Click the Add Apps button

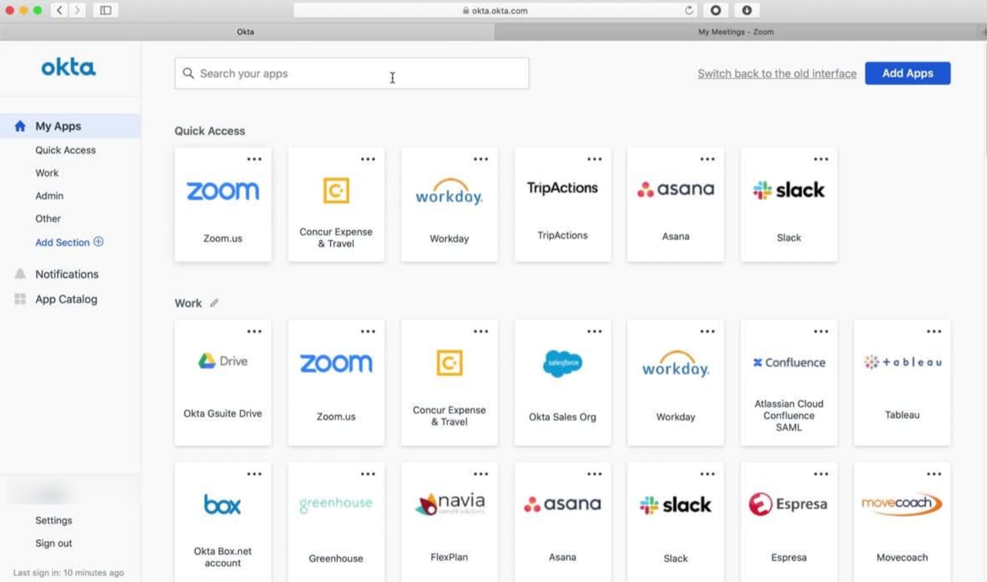(908, 74)
